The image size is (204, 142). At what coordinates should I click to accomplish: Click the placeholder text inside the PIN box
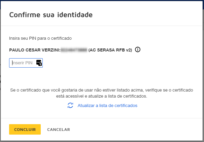[x=22, y=63]
